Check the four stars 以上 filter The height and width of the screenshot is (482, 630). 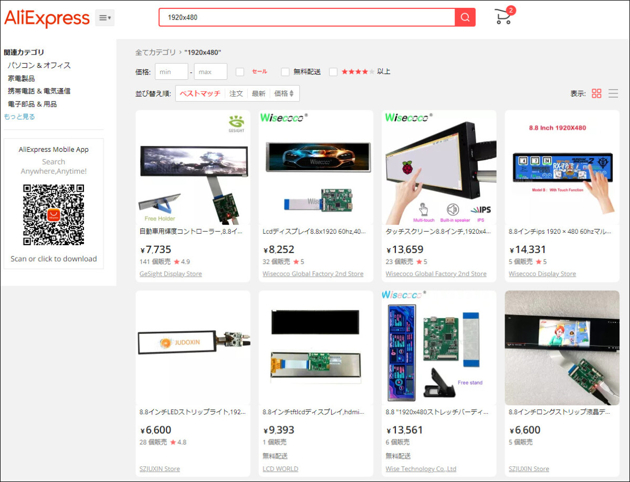pyautogui.click(x=333, y=72)
